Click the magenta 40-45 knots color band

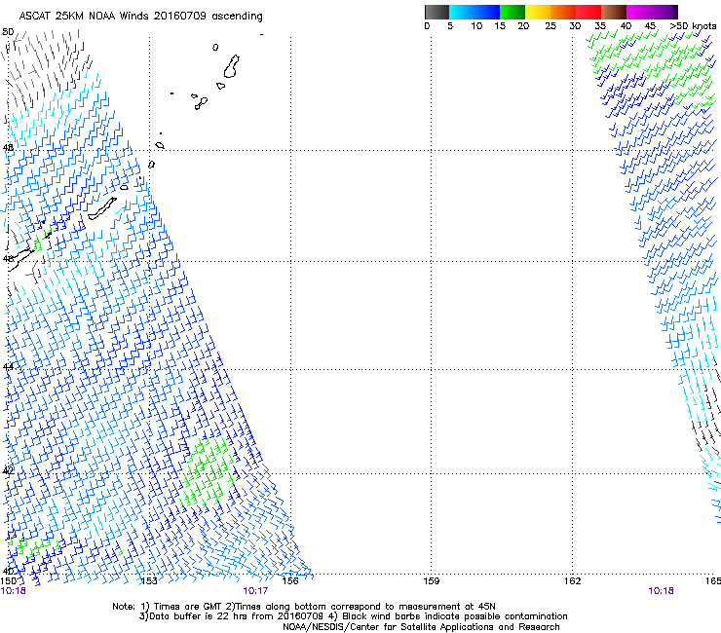tap(652, 12)
